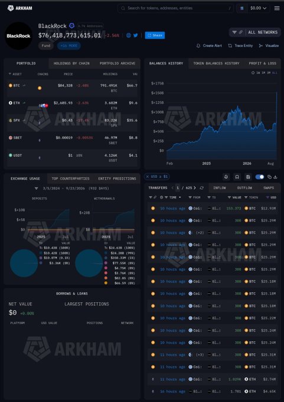This screenshot has height=402, width=284.
Task: Show SWAPS transfers
Action: pos(269,188)
